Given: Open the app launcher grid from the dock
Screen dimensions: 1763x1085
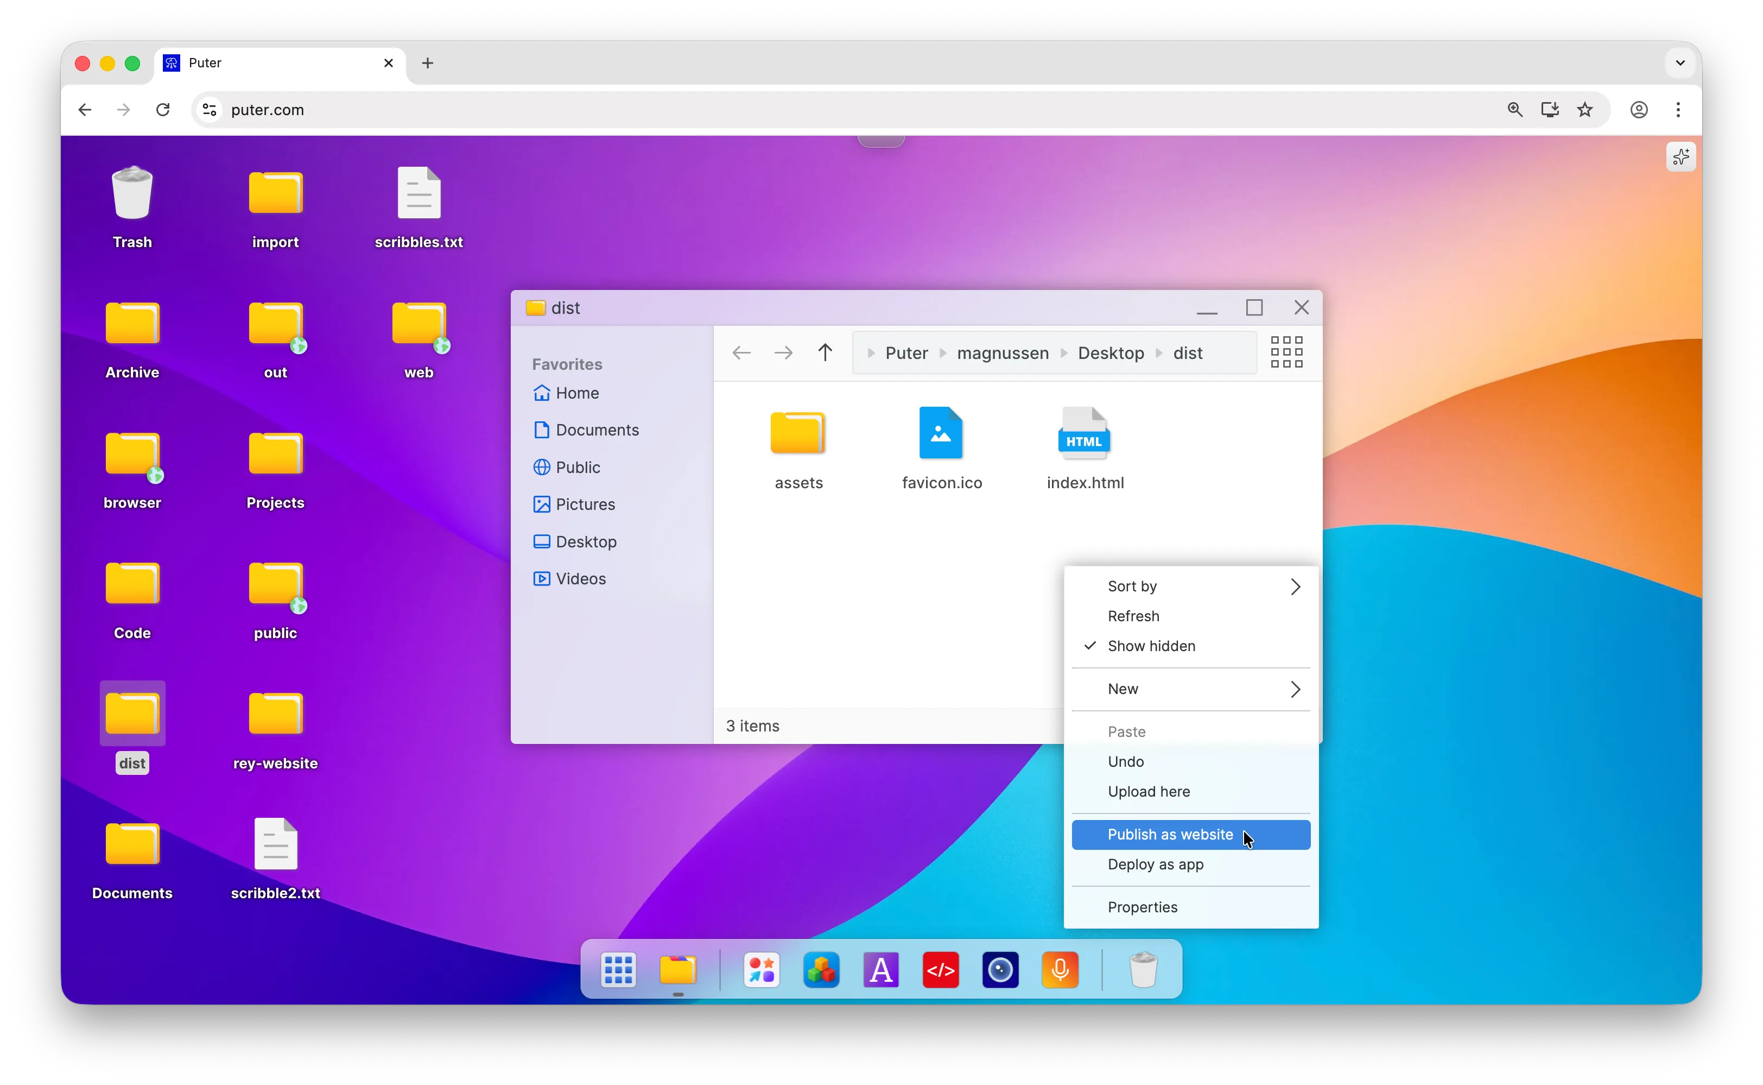Looking at the screenshot, I should [x=618, y=969].
